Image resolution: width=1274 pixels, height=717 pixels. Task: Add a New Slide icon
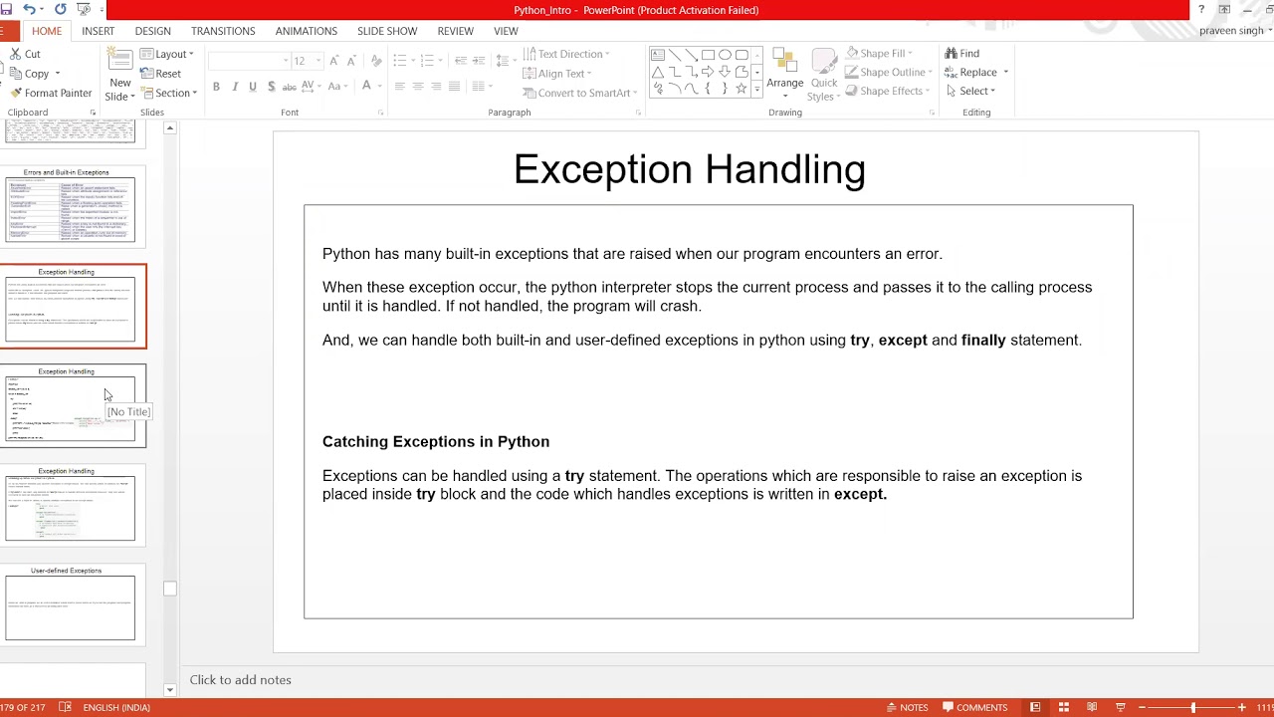(120, 61)
